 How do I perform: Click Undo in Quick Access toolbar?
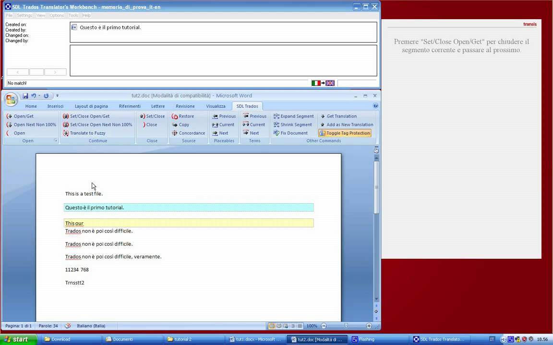pos(34,96)
